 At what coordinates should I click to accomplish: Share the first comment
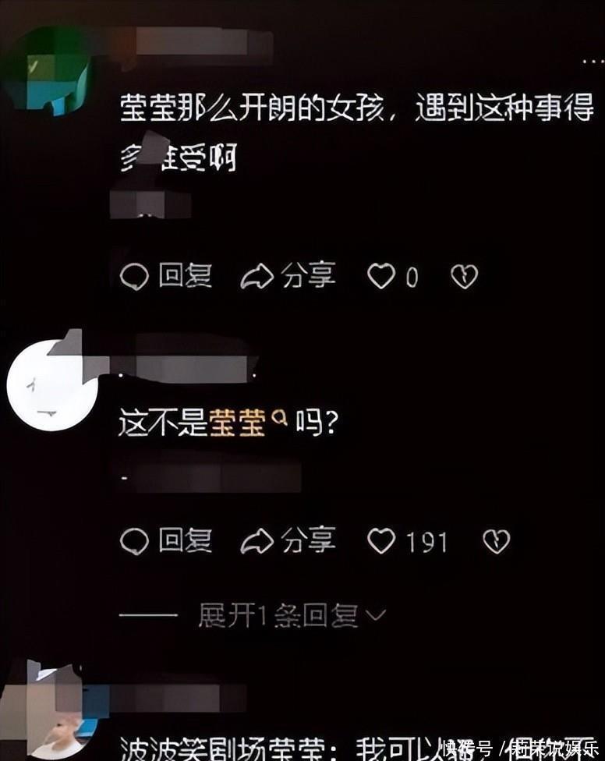pos(288,276)
